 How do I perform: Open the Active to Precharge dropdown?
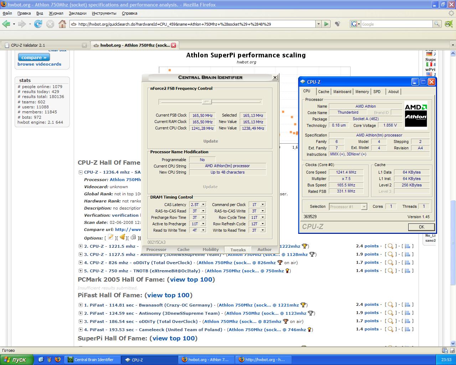[203, 224]
